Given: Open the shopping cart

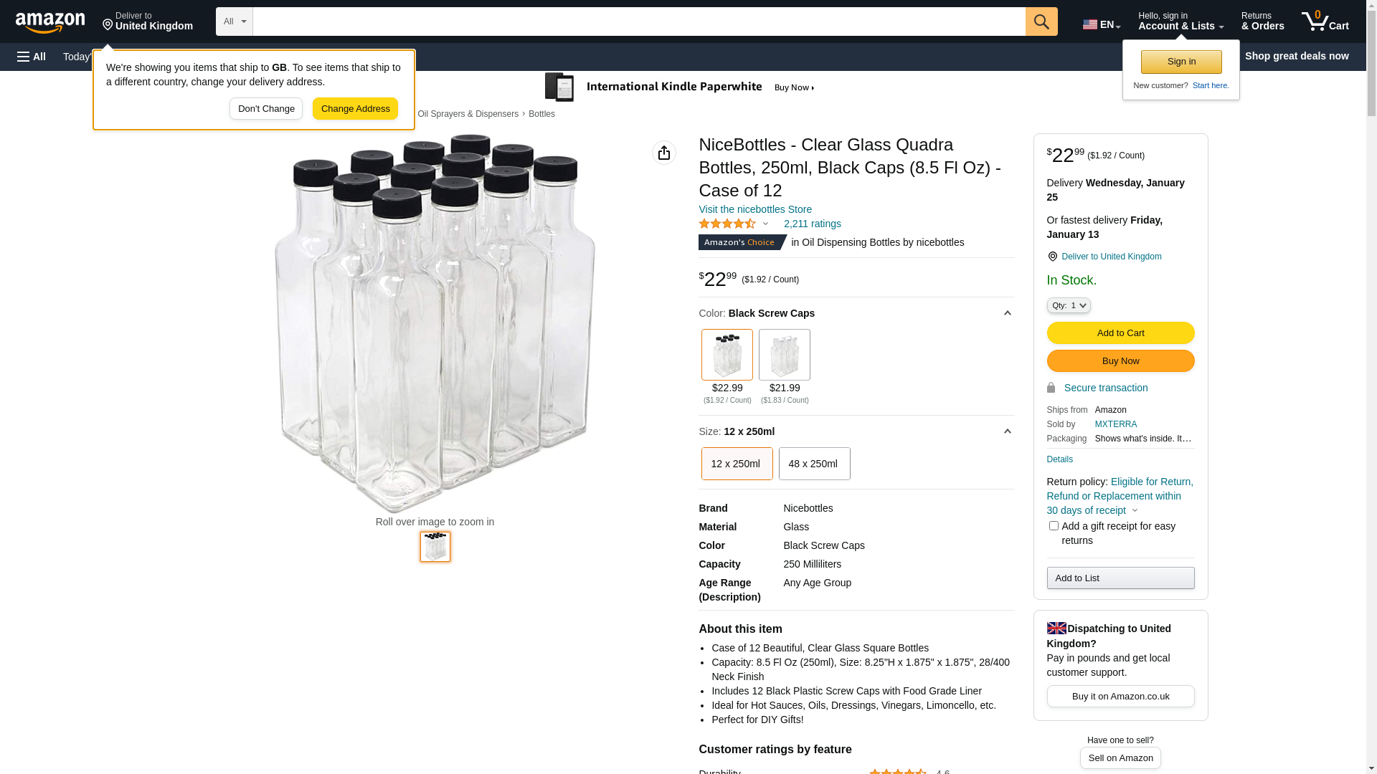Looking at the screenshot, I should (x=1325, y=21).
